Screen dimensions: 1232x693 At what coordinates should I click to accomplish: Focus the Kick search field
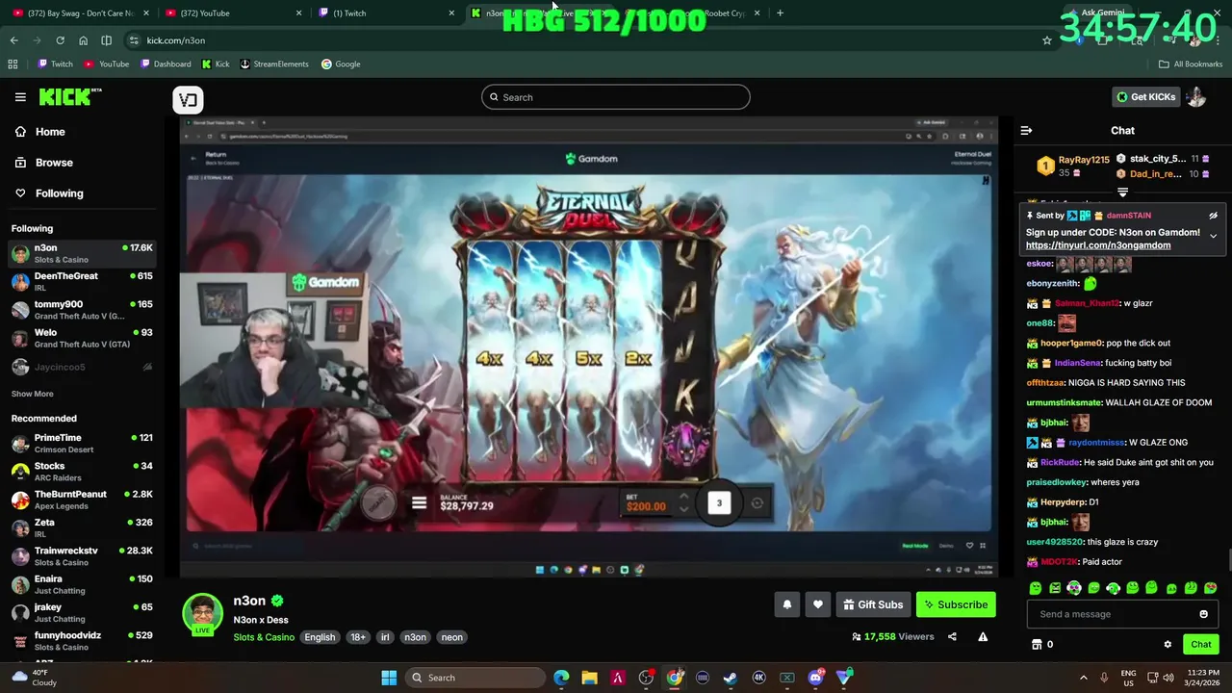pyautogui.click(x=616, y=97)
